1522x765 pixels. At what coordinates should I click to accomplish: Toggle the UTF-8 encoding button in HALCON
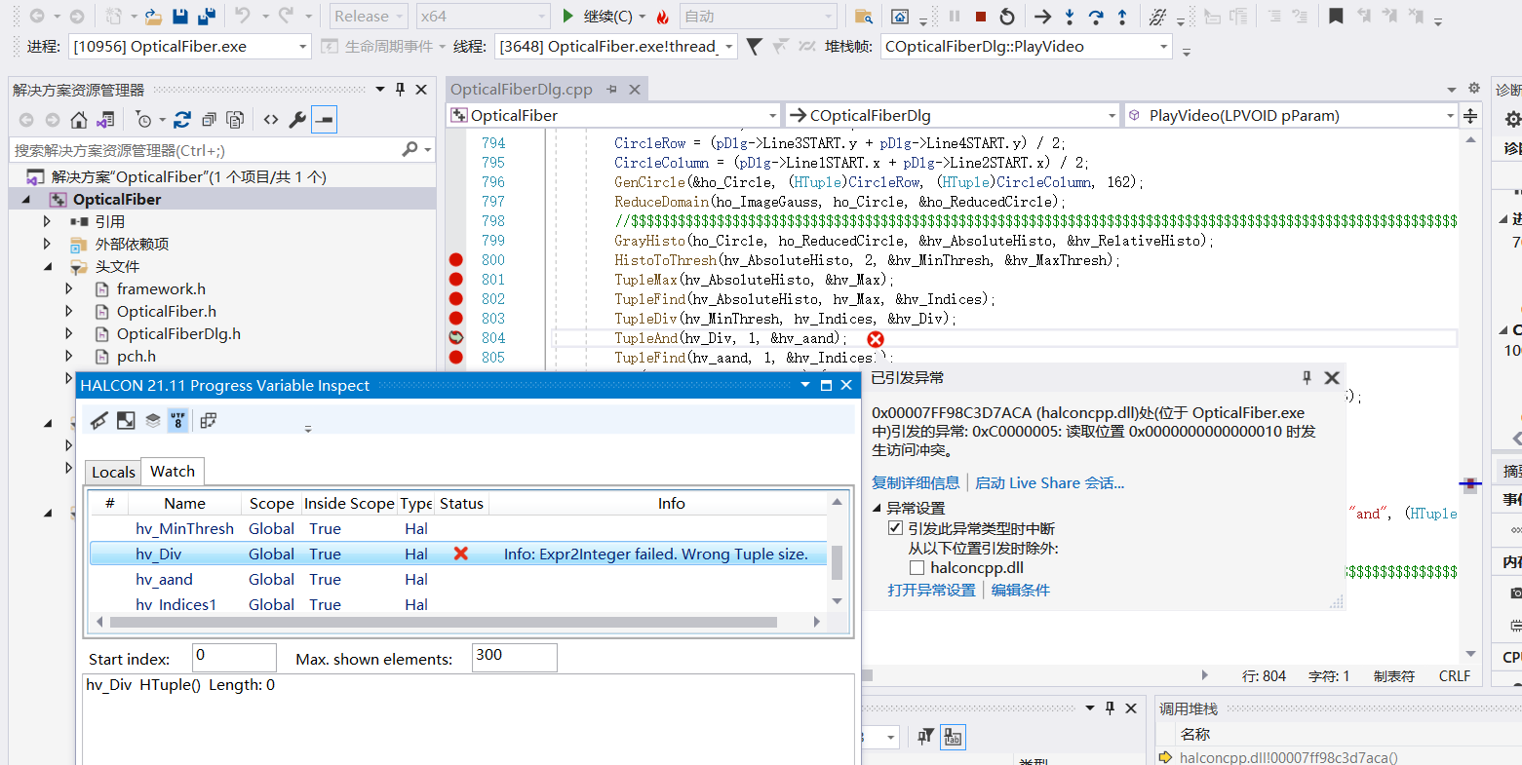pos(177,420)
